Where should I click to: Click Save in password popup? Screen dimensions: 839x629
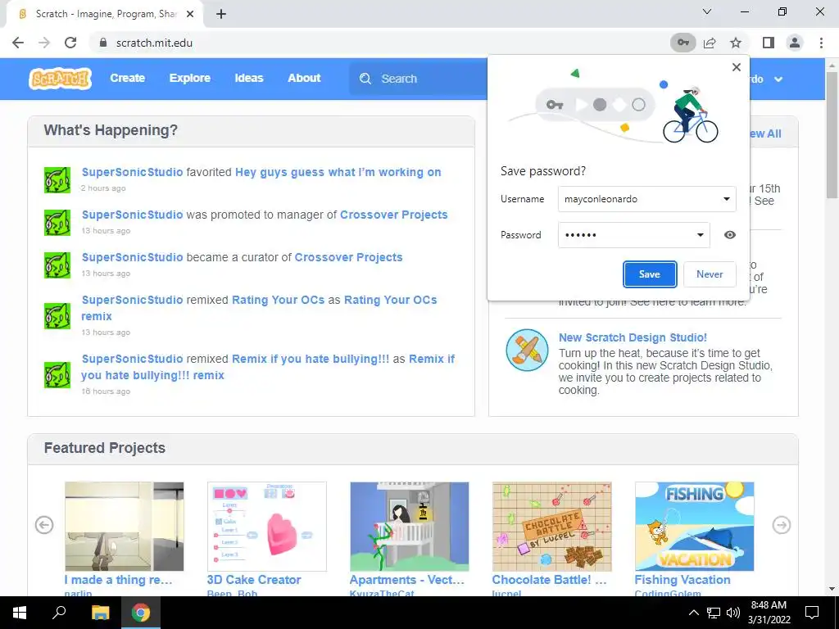(650, 274)
